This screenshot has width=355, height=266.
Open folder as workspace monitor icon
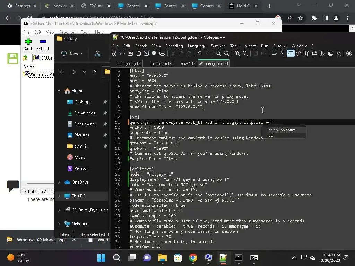pyautogui.click(x=330, y=53)
